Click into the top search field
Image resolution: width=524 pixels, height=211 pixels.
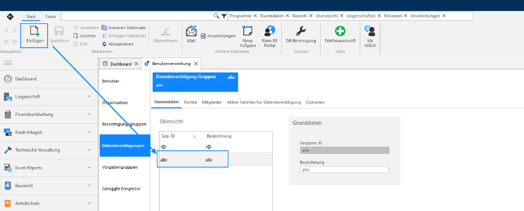click(137, 16)
